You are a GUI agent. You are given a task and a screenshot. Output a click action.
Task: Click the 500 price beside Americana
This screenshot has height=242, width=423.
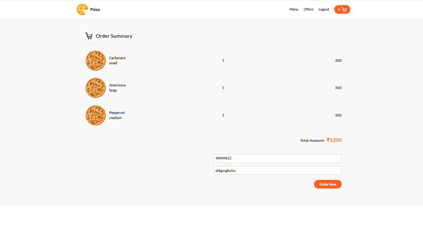point(338,87)
